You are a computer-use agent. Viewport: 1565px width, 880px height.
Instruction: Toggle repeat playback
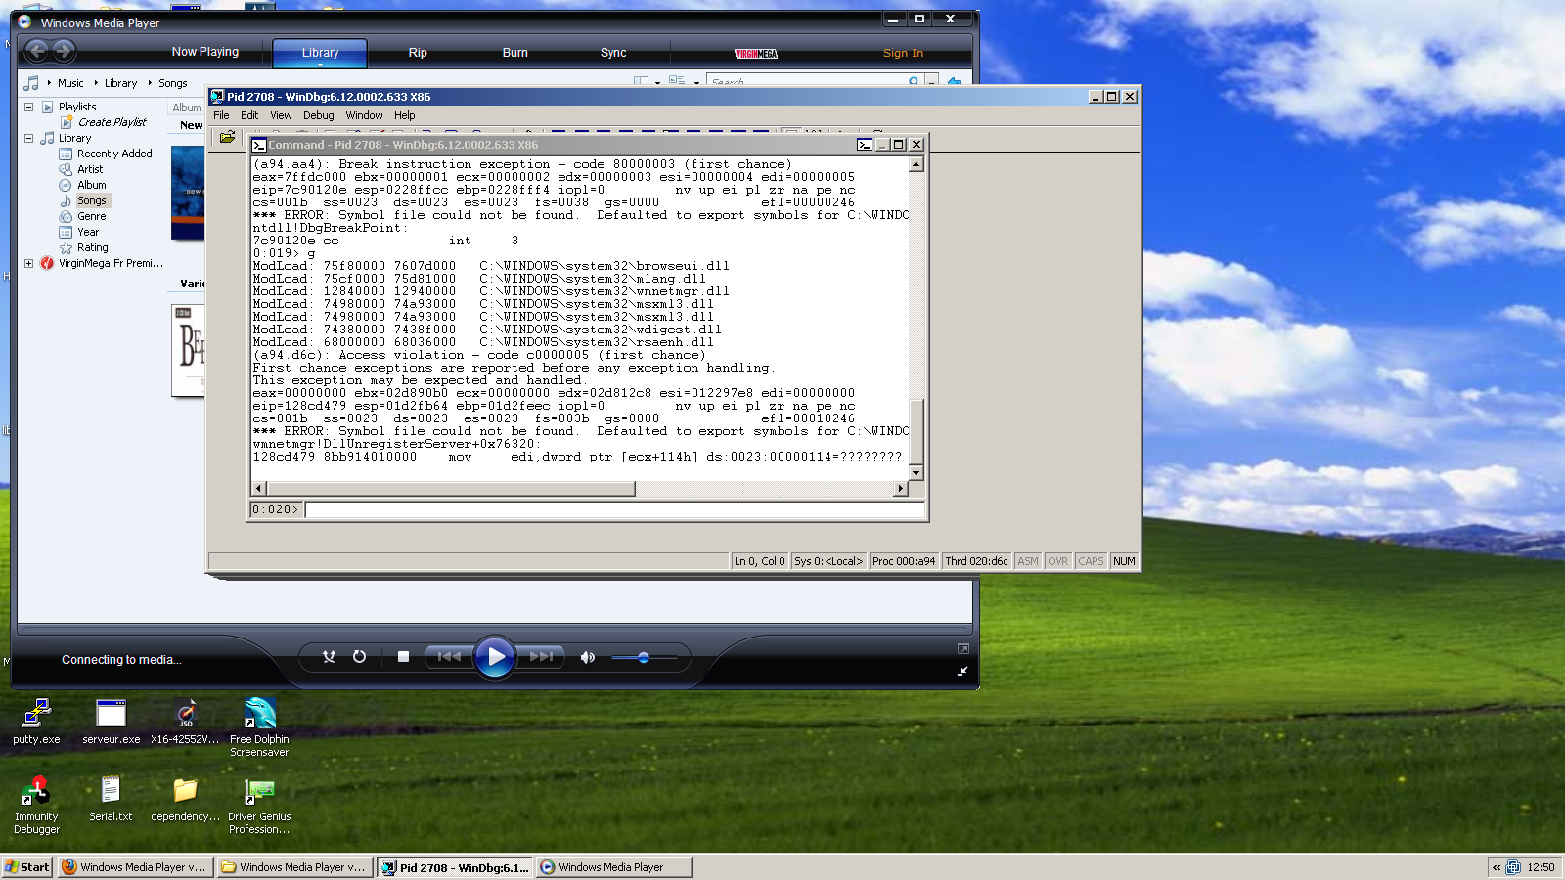point(359,657)
